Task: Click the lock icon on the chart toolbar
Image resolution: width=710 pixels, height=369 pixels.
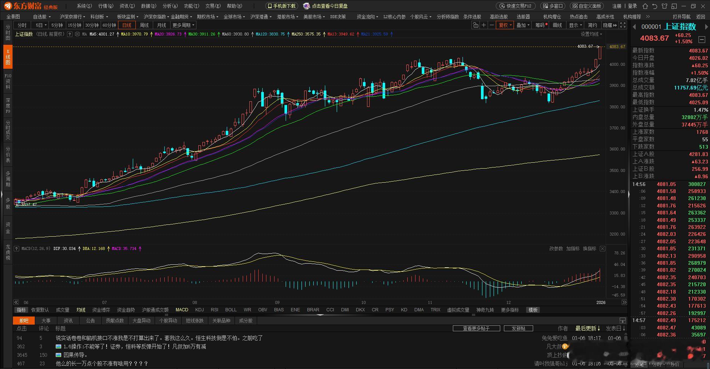Action: (x=475, y=25)
